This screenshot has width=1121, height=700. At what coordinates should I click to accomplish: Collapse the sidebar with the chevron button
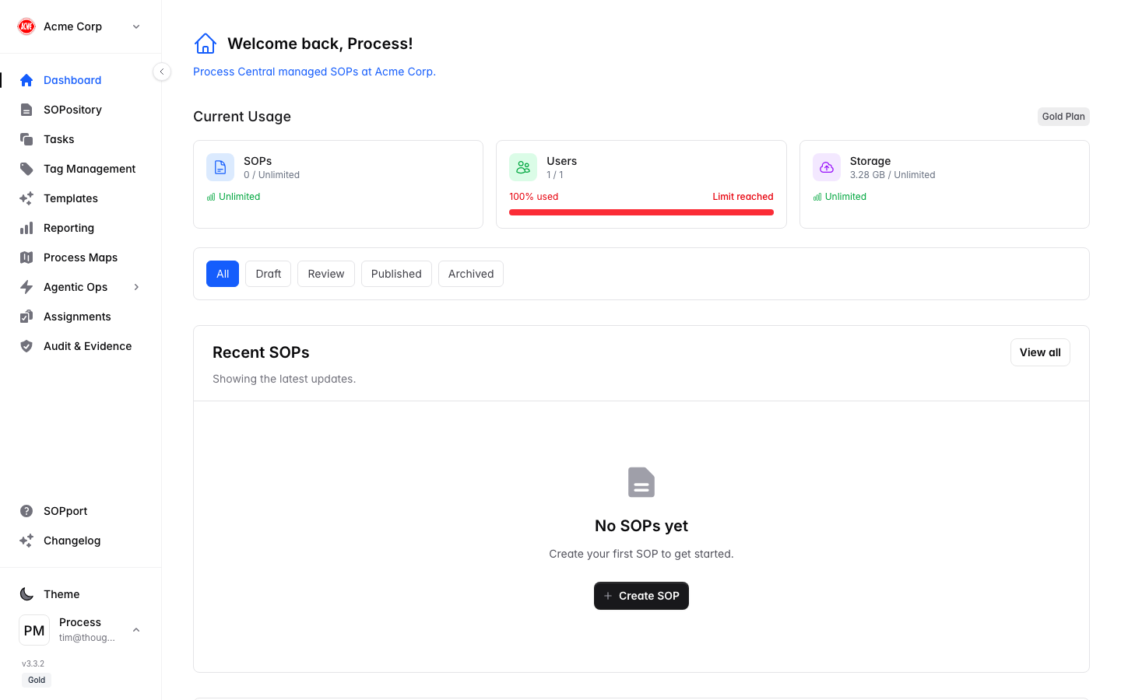point(162,72)
